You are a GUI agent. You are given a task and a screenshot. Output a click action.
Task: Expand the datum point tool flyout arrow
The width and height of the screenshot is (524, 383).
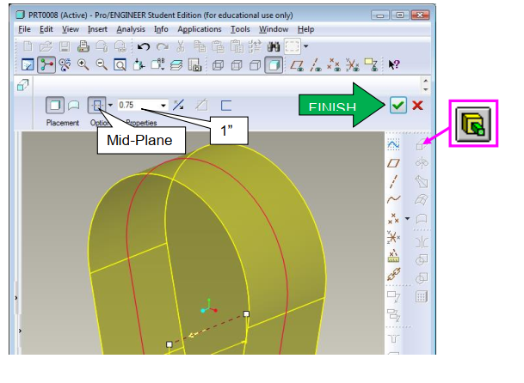(407, 219)
